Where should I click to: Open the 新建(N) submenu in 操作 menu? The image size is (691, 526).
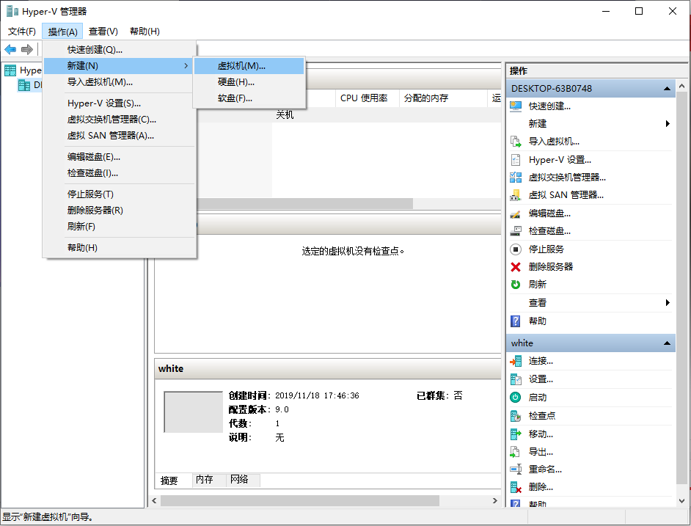118,66
